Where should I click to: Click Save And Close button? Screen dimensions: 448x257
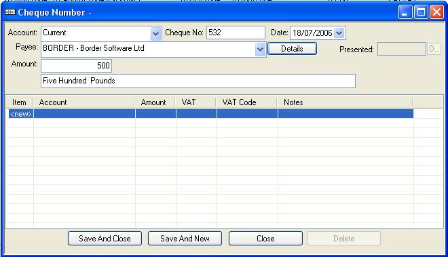(x=105, y=239)
